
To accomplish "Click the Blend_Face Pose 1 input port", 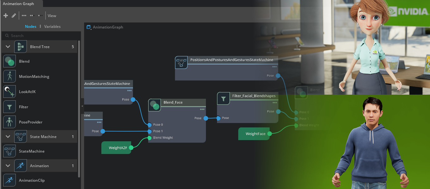I will click(150, 131).
